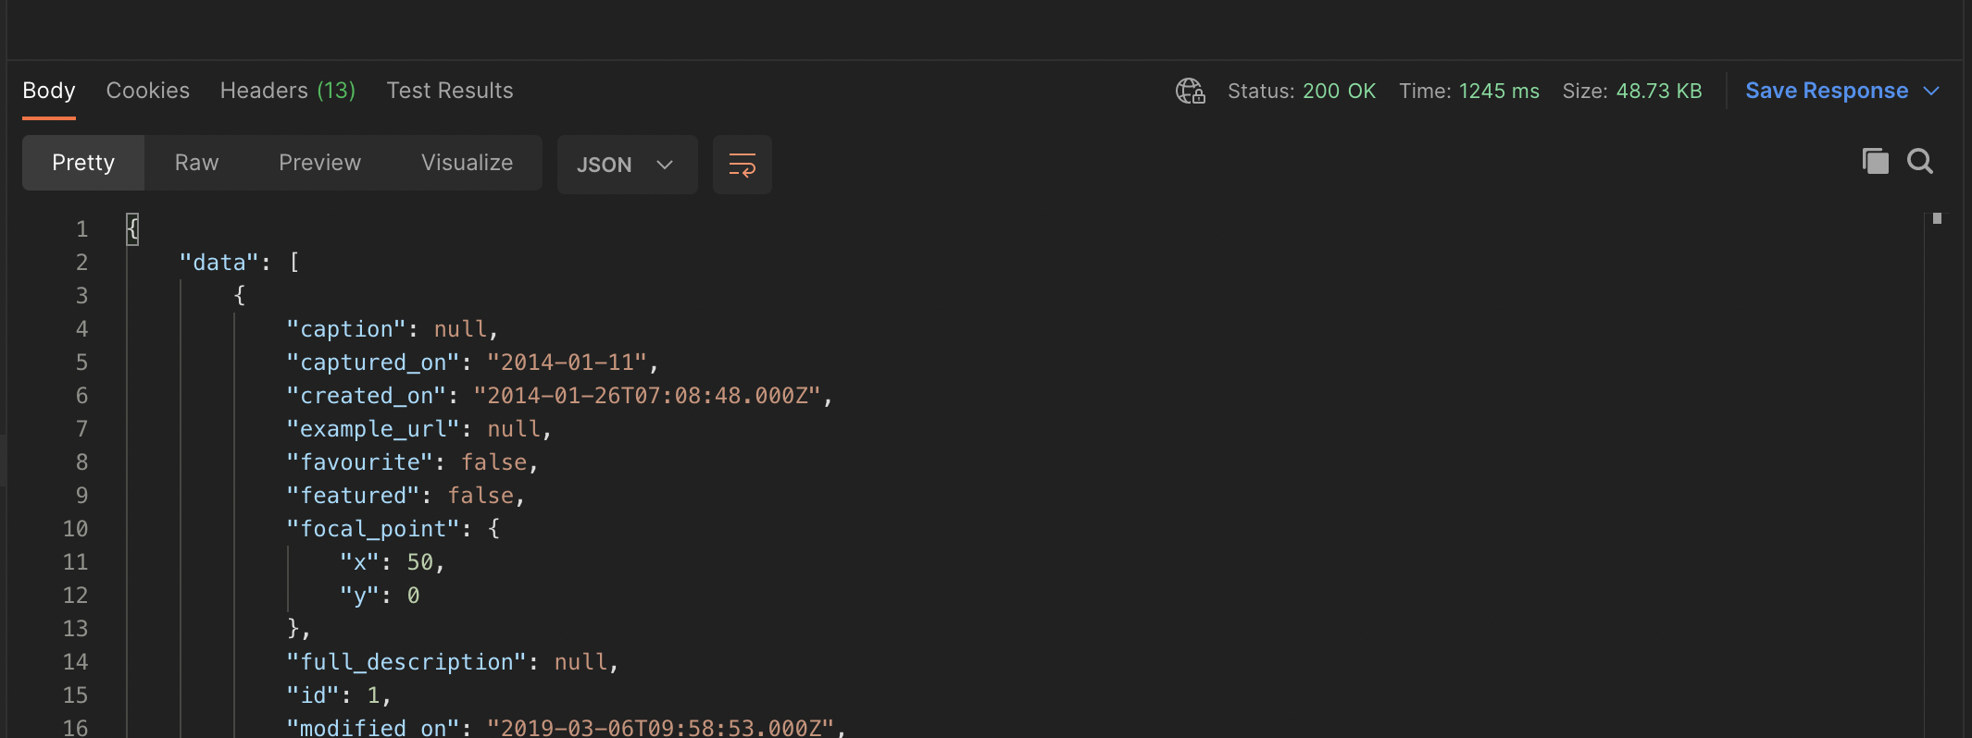The width and height of the screenshot is (1972, 738).
Task: Click the Time 1245 ms value
Action: coord(1499,91)
